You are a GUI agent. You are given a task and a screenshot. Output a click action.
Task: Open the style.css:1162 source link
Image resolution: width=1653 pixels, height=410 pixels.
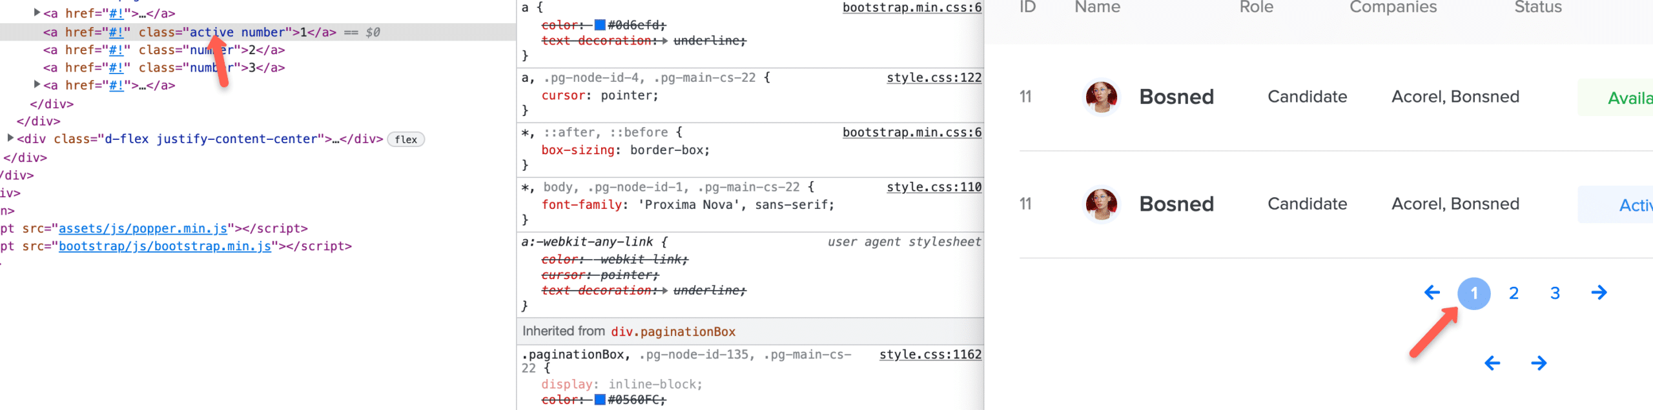(930, 355)
